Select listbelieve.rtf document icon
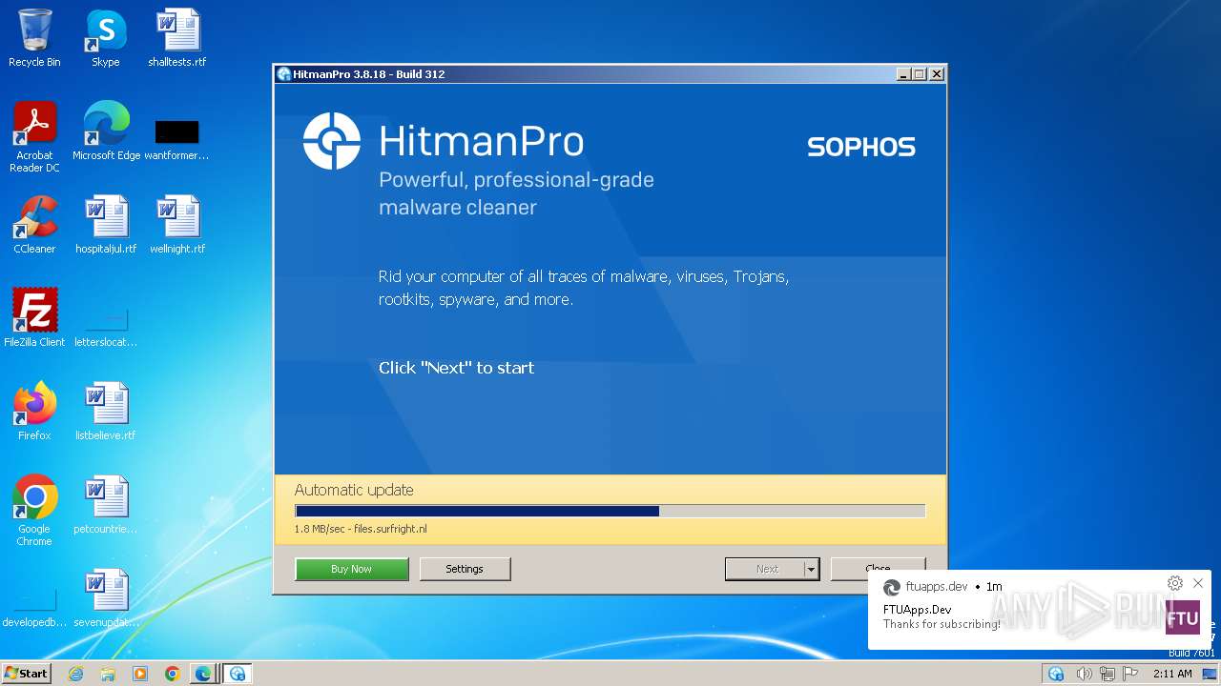The height and width of the screenshot is (686, 1221). (106, 411)
